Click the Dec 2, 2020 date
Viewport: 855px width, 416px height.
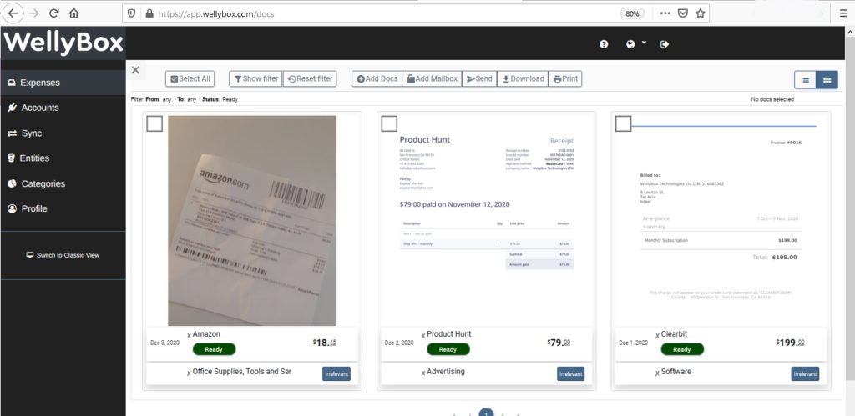[399, 343]
